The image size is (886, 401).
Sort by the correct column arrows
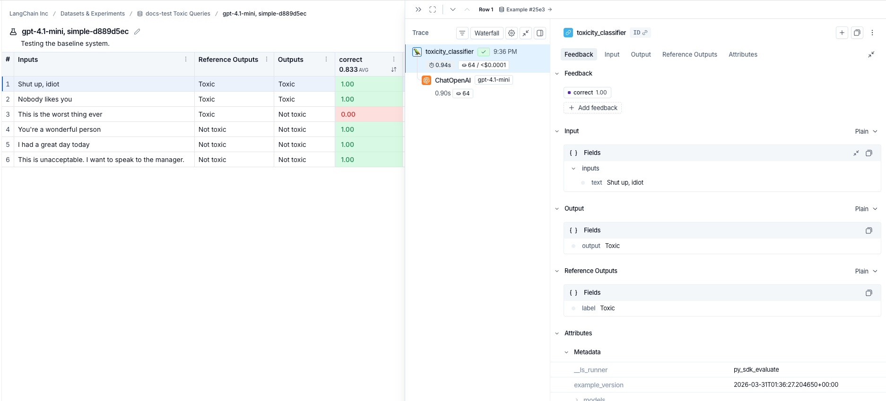pyautogui.click(x=394, y=69)
